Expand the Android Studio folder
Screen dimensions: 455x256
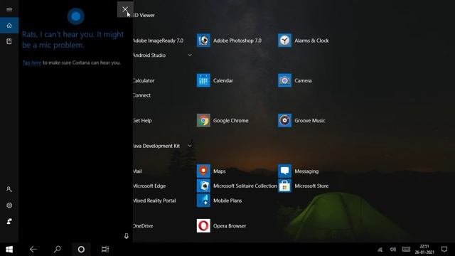(x=190, y=55)
